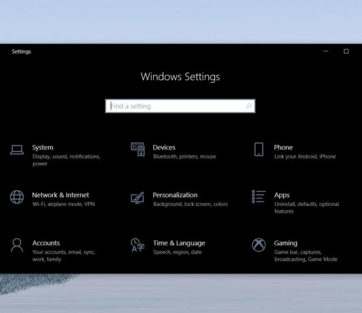Screen dimensions: 362x313
Task: Click the Find a setting search box
Action: (x=180, y=106)
